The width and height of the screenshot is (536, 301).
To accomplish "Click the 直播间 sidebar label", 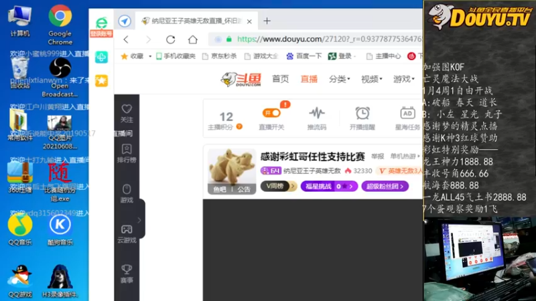I will [123, 133].
